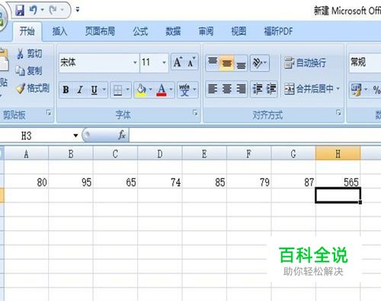Select the cell containing 74
This screenshot has height=301, width=381.
(x=160, y=181)
